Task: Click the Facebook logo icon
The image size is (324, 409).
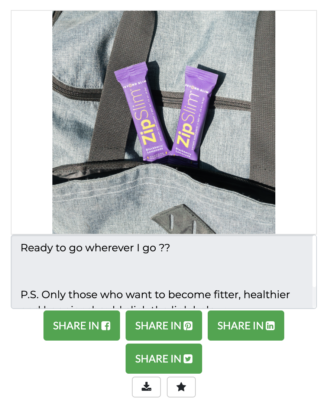Action: [106, 326]
